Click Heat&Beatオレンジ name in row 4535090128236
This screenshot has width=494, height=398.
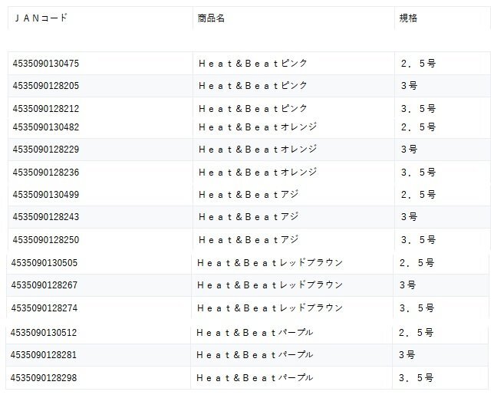click(x=258, y=173)
